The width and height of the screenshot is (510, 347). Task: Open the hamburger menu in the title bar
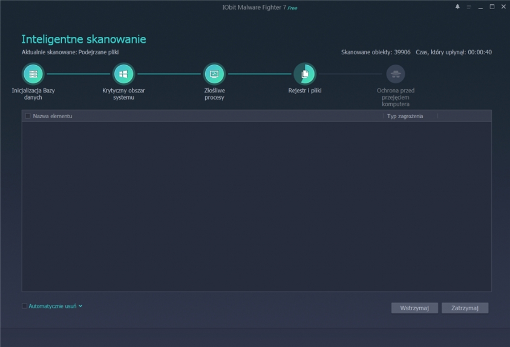[x=469, y=7]
